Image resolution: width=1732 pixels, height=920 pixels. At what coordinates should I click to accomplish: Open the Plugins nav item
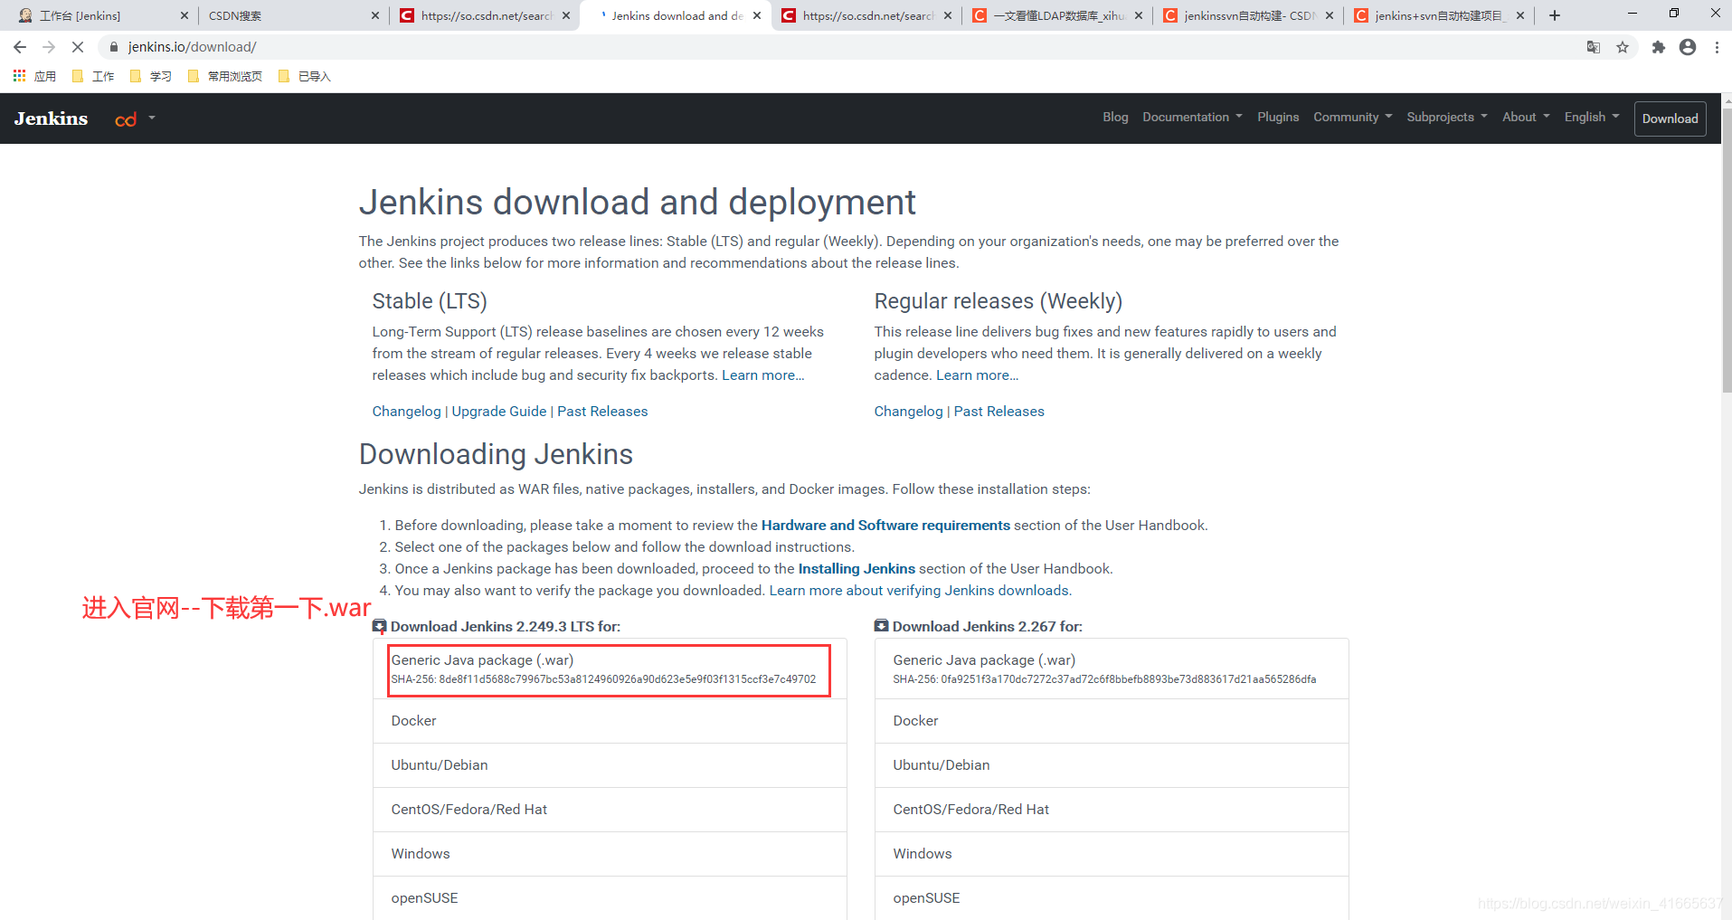(x=1278, y=117)
